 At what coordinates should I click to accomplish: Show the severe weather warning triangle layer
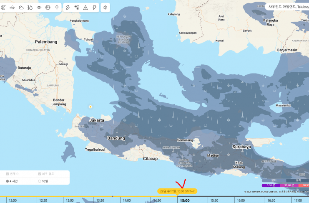85,7
